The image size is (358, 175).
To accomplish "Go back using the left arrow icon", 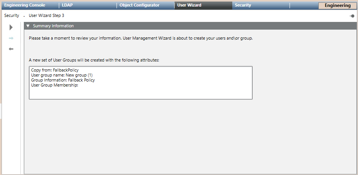I will pyautogui.click(x=11, y=49).
